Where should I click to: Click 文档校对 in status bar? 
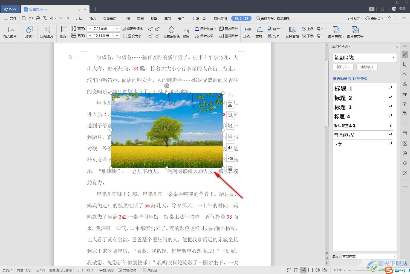click(x=127, y=270)
